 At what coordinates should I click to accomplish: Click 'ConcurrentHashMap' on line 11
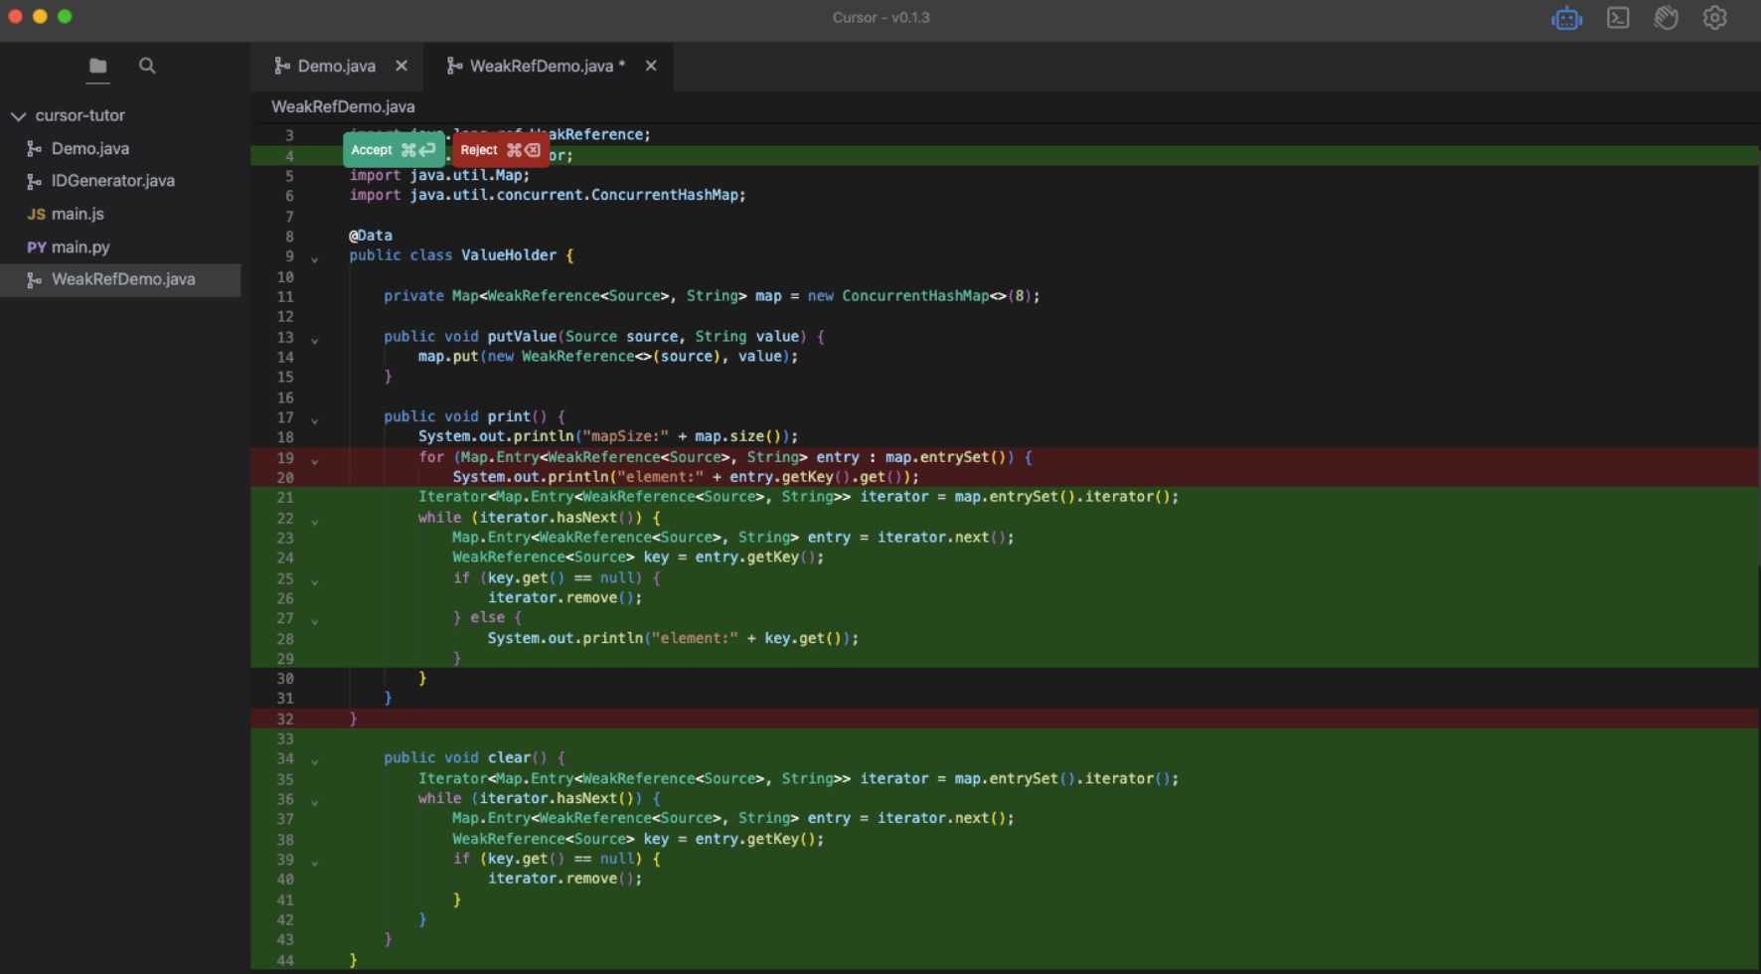[915, 296]
